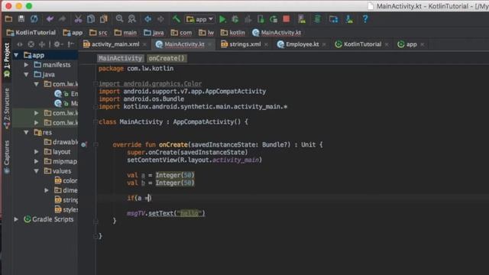489x275 pixels.
Task: Click the override gutter icon beside onCreate
Action: click(x=84, y=144)
